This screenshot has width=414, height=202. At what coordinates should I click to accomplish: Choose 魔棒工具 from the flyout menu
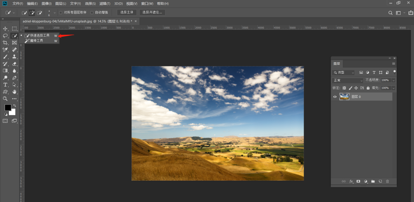coord(37,40)
